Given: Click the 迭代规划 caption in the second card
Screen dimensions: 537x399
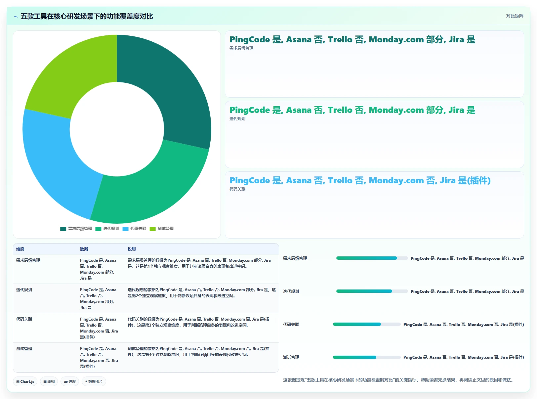Looking at the screenshot, I should click(237, 119).
